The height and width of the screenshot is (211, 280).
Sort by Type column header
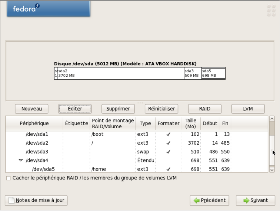click(146, 123)
